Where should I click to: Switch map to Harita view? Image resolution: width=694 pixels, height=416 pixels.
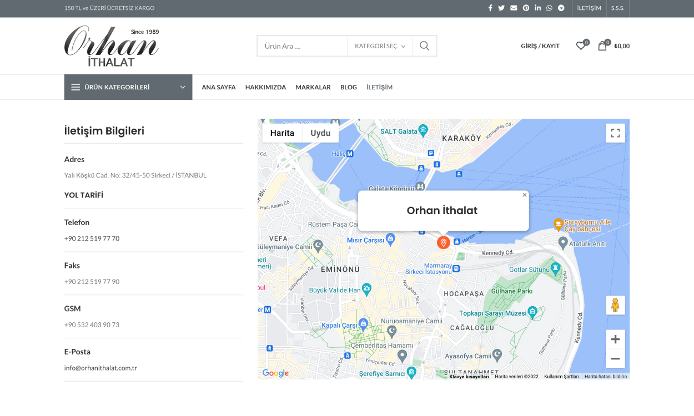282,133
